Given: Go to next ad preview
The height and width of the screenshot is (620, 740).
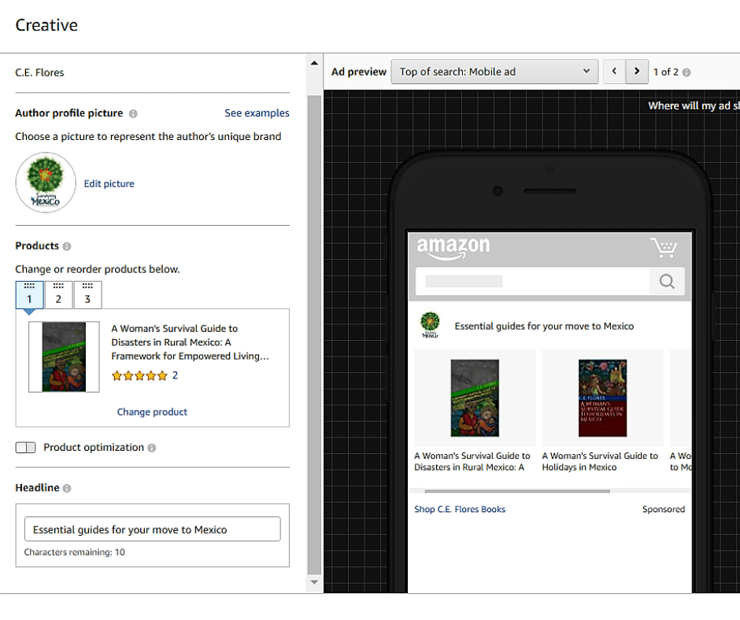Looking at the screenshot, I should click(x=638, y=72).
